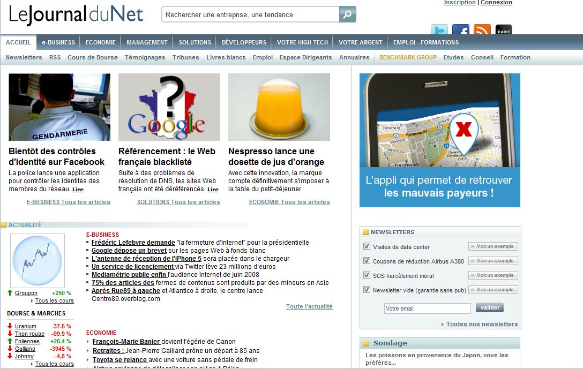The height and width of the screenshot is (369, 583).
Task: Open Google dépose un brevet article
Action: click(x=129, y=251)
